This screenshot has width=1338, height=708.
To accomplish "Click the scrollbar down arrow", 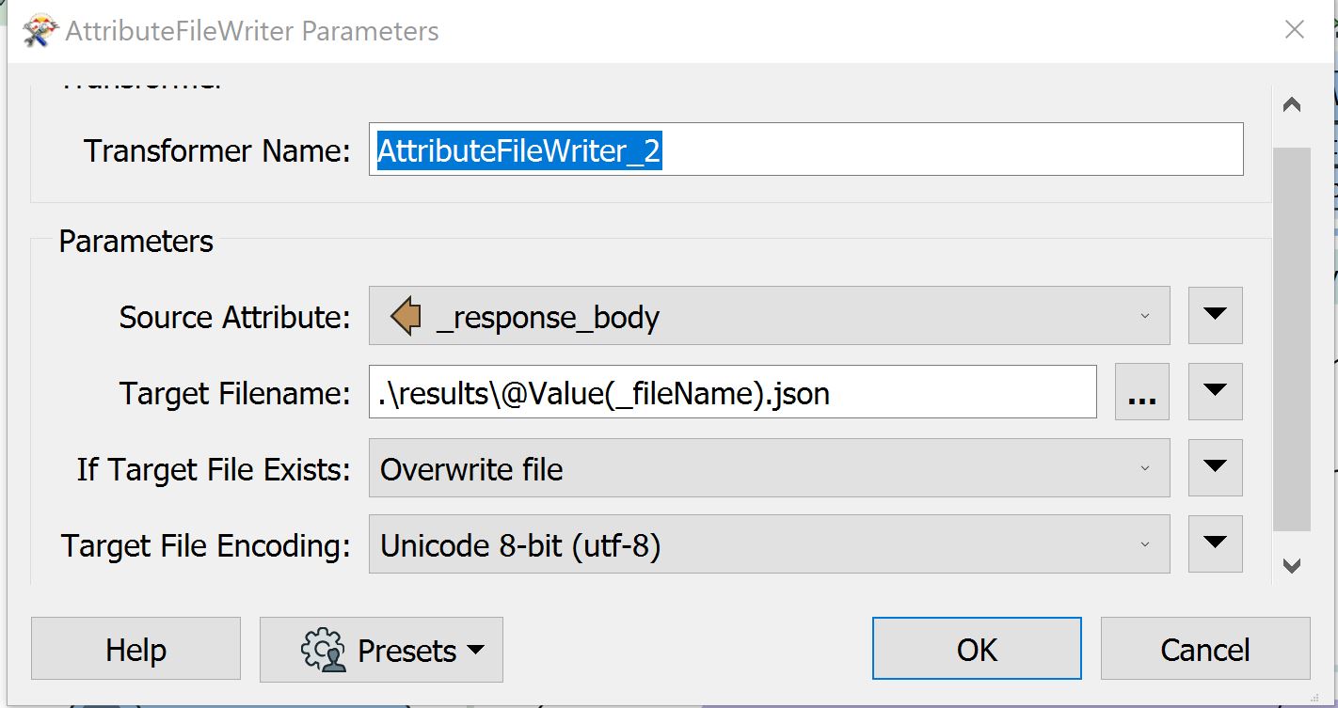I will coord(1292,565).
